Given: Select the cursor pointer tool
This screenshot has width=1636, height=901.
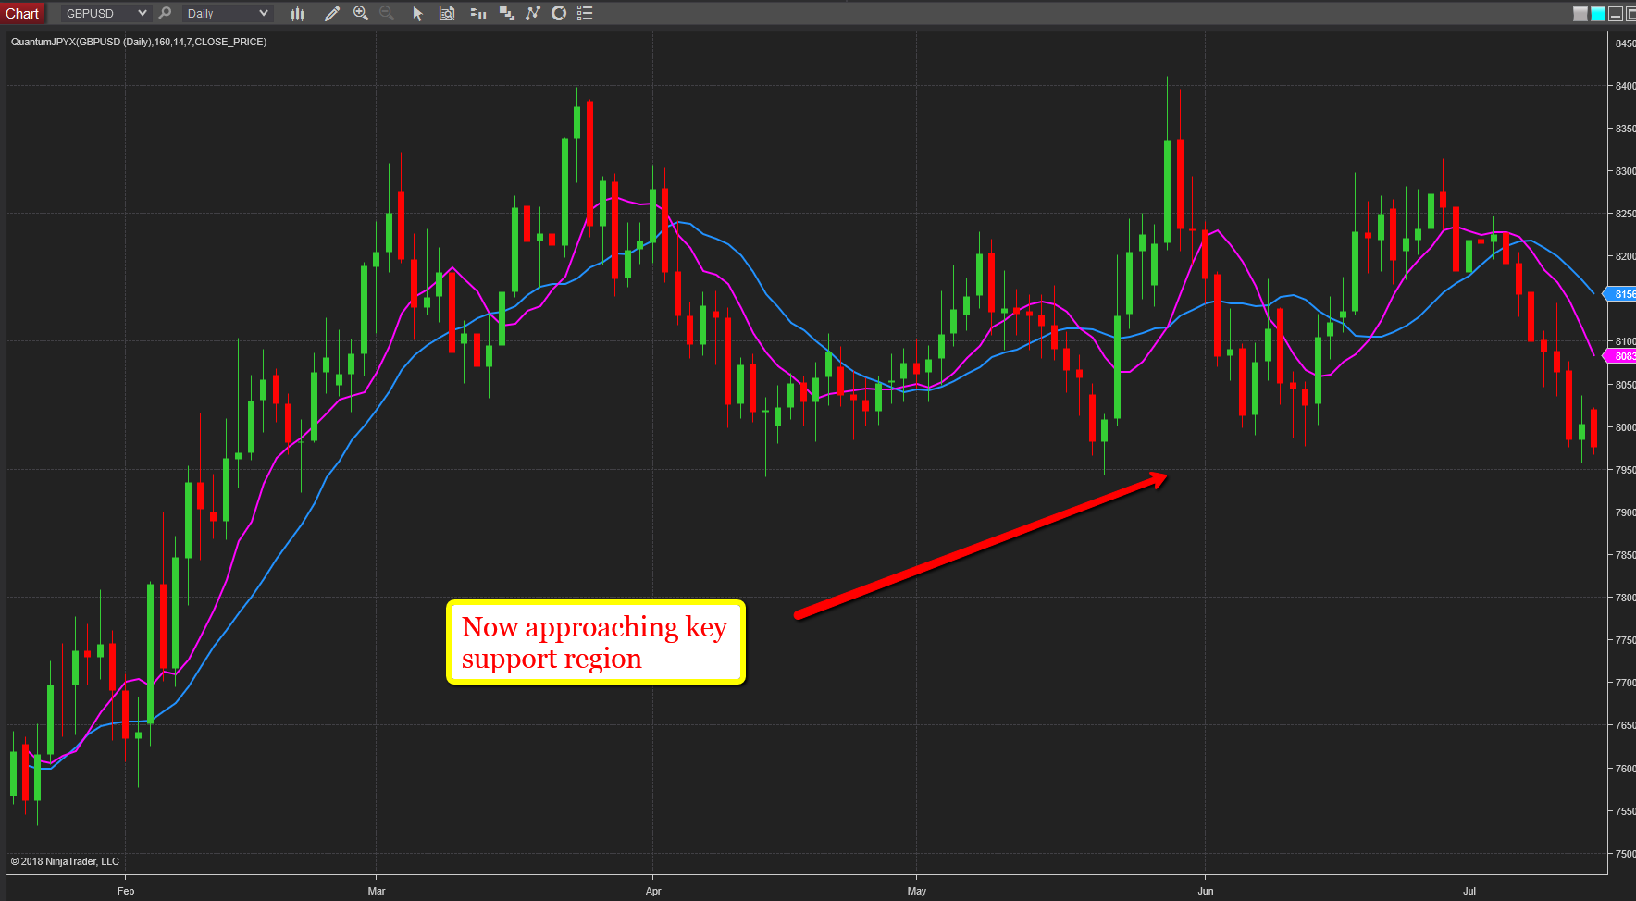Looking at the screenshot, I should 417,13.
